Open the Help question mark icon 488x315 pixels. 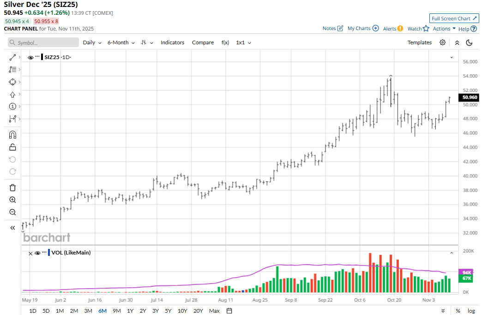pos(474,29)
